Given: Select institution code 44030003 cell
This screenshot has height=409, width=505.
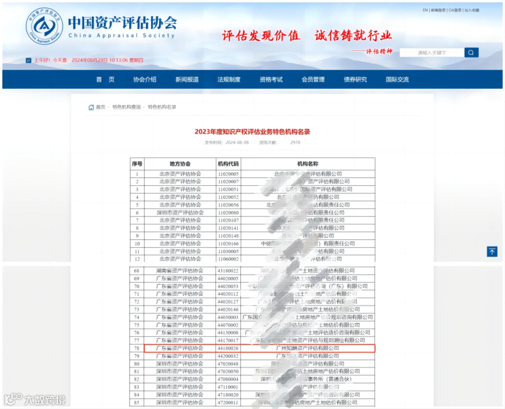Looking at the screenshot, I should pyautogui.click(x=228, y=317).
